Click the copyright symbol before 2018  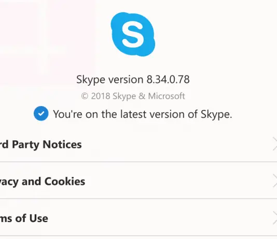[85, 96]
